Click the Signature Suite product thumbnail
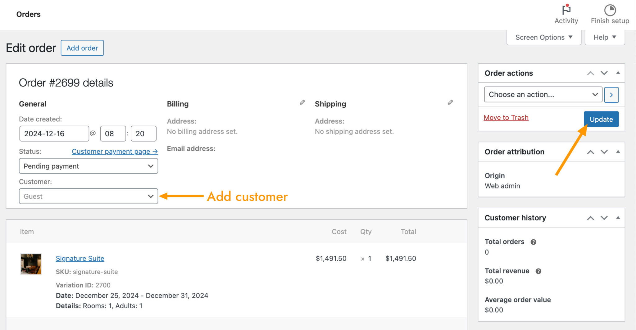The height and width of the screenshot is (330, 636). (31, 264)
